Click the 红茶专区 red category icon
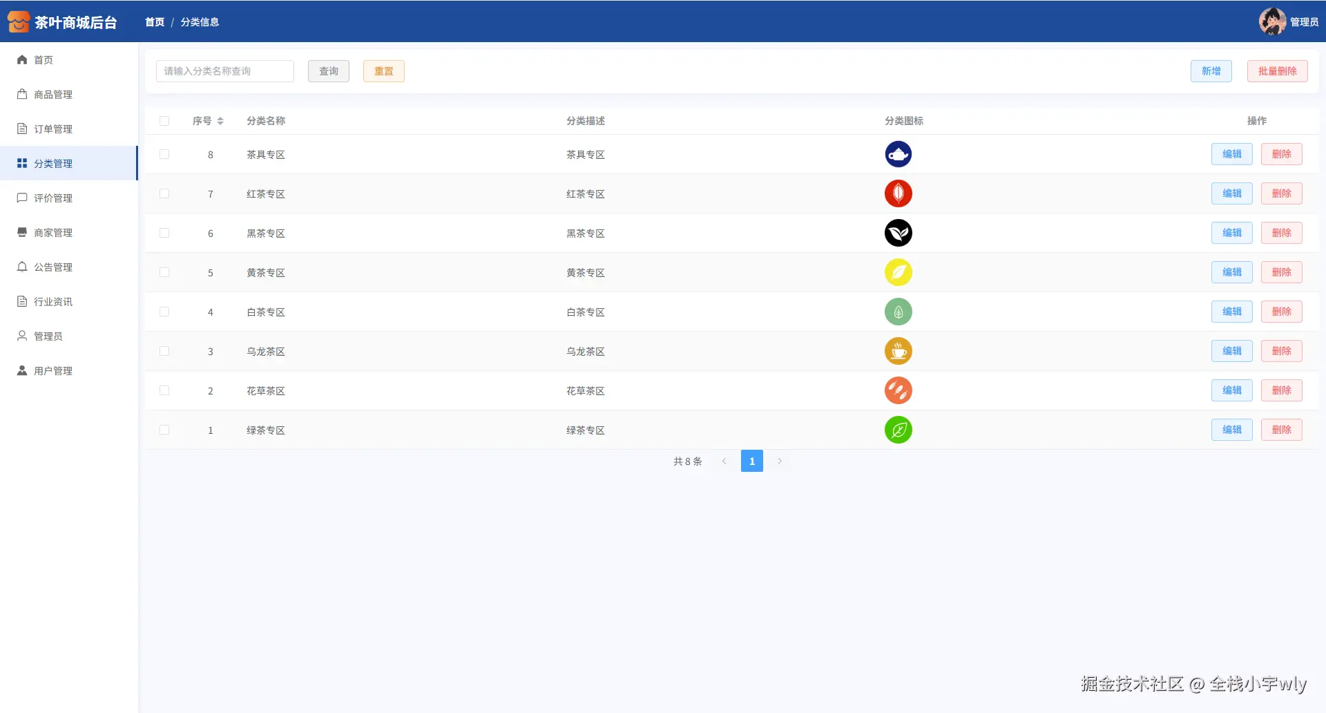The height and width of the screenshot is (713, 1326). 898,193
